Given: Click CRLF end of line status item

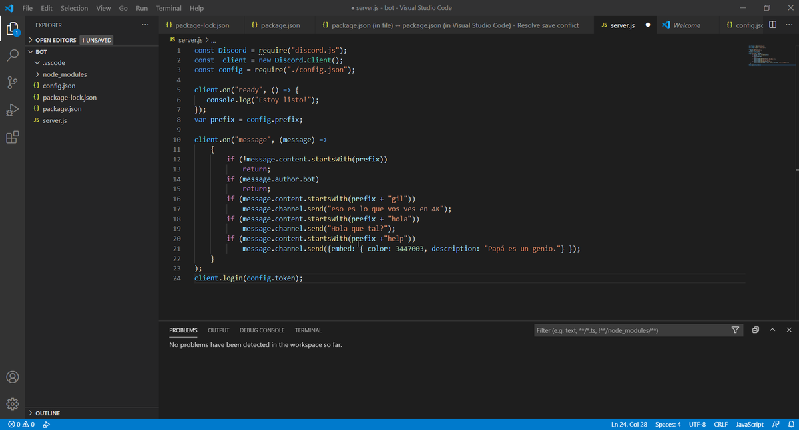Looking at the screenshot, I should point(720,425).
